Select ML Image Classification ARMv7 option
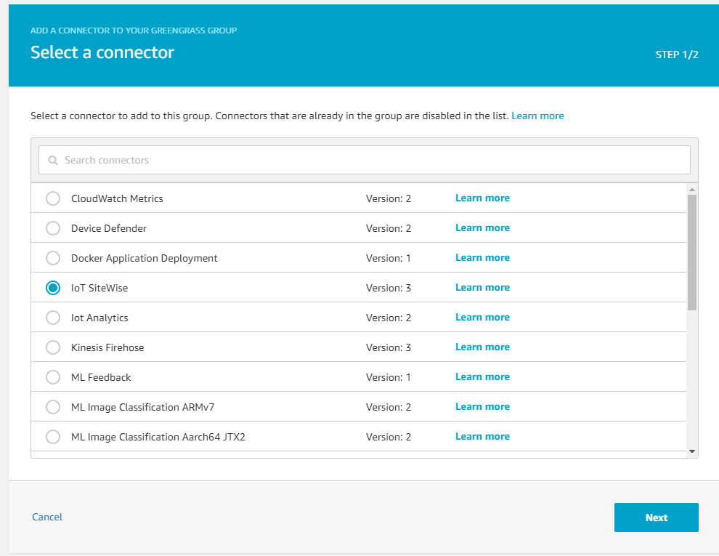Screen dimensions: 719x556 pyautogui.click(x=53, y=407)
